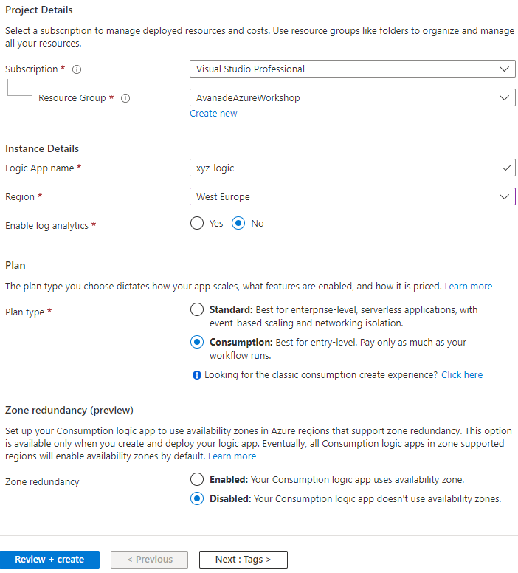Choose the Consumption plan type
The width and height of the screenshot is (518, 573).
(x=197, y=343)
